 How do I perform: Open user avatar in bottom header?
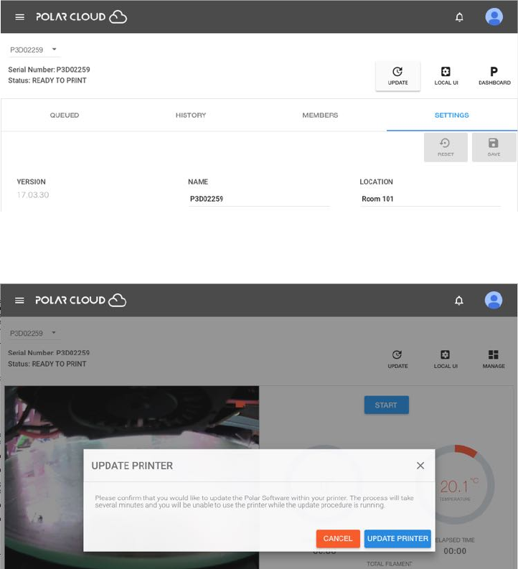click(x=494, y=300)
